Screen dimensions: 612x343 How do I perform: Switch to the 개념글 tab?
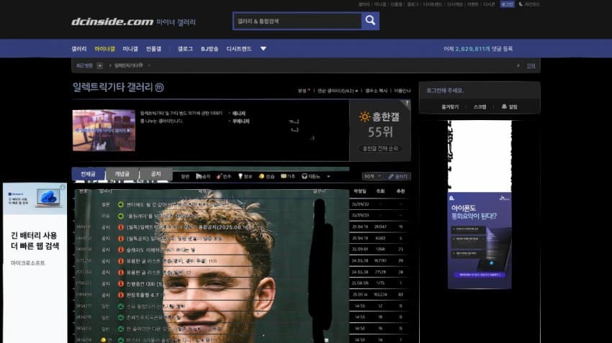point(122,174)
